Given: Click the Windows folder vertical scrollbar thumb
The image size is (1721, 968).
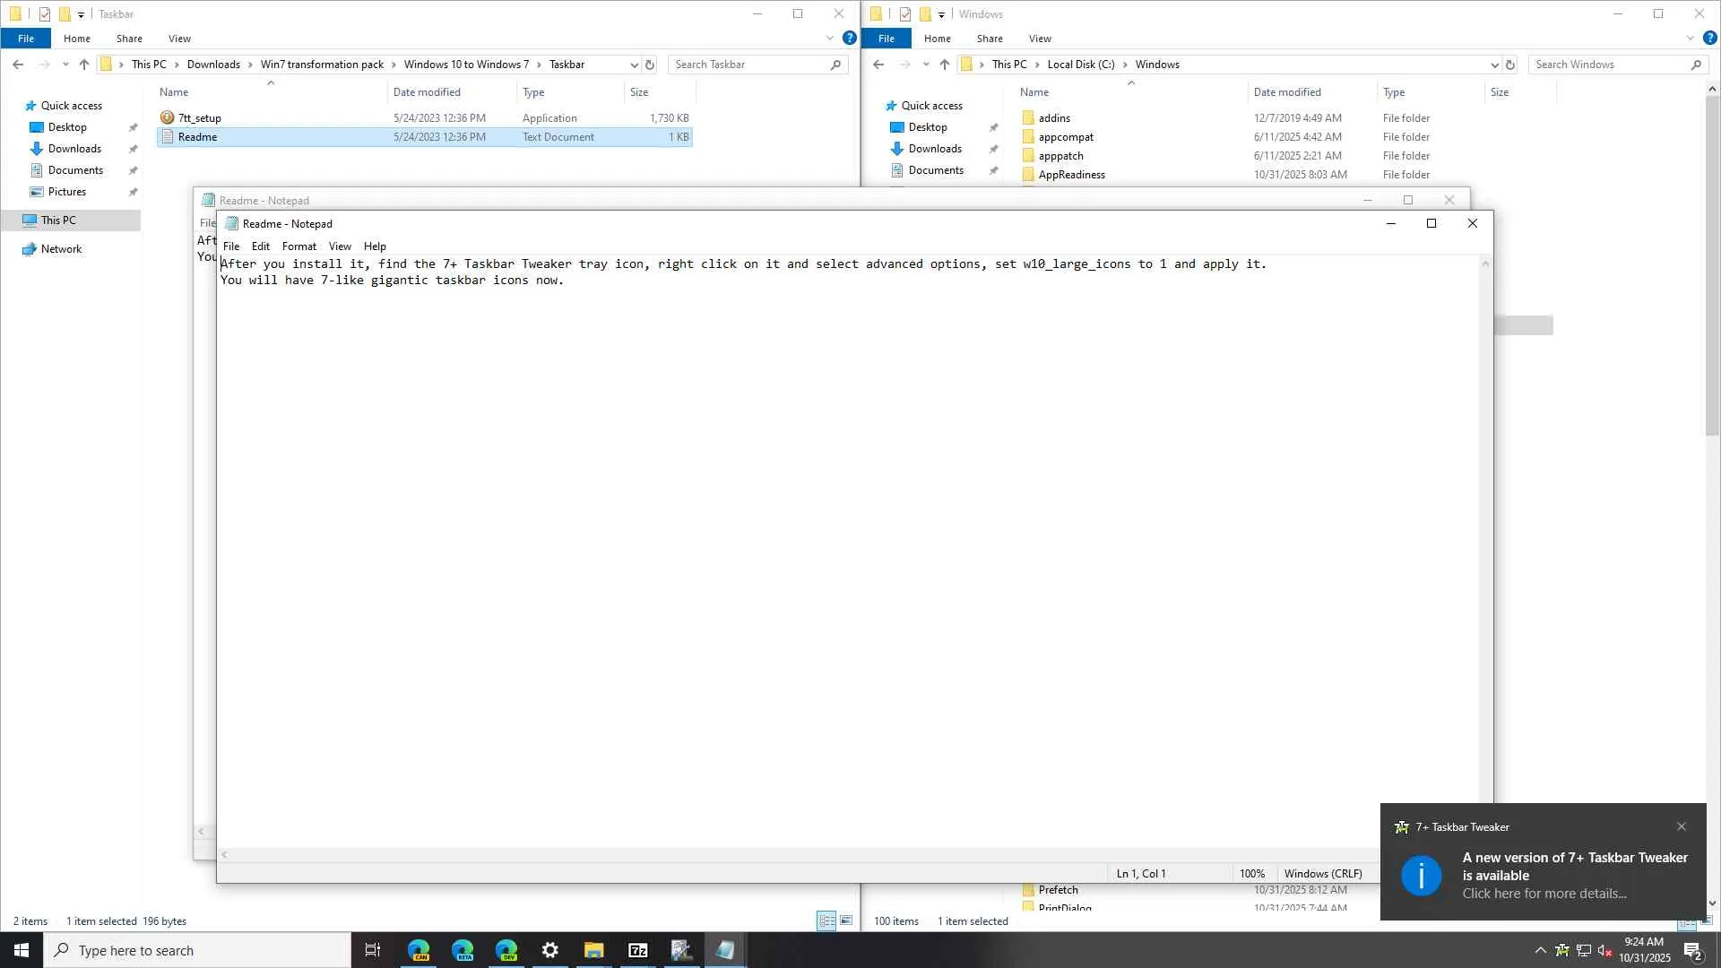Looking at the screenshot, I should click(1712, 264).
